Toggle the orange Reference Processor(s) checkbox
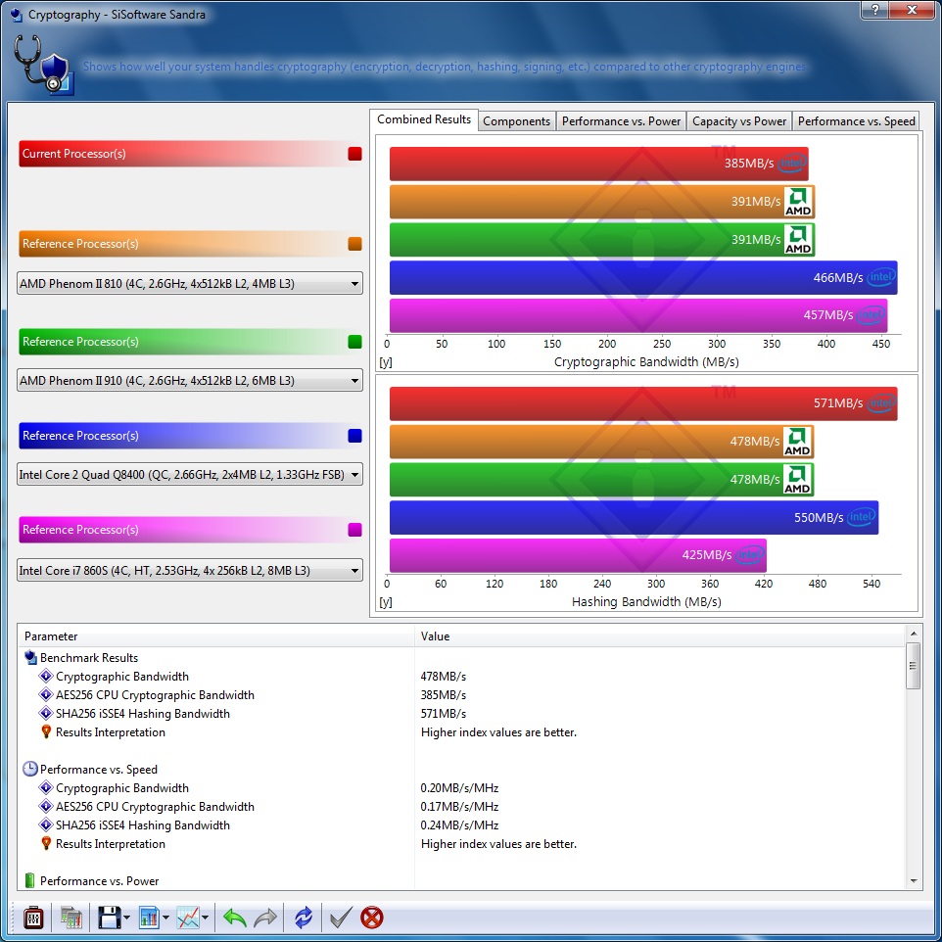942x942 pixels. [x=355, y=243]
